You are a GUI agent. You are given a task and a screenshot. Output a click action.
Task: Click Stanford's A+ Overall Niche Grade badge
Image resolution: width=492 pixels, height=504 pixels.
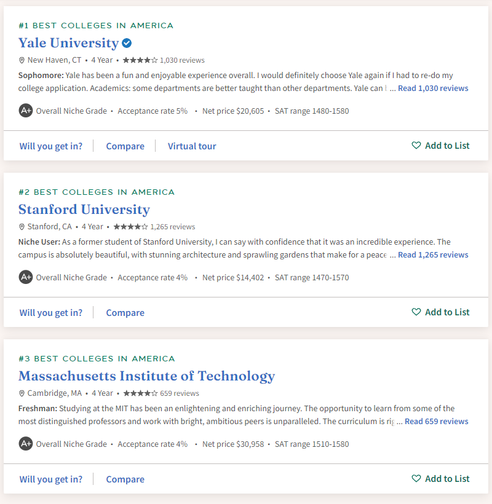coord(25,277)
